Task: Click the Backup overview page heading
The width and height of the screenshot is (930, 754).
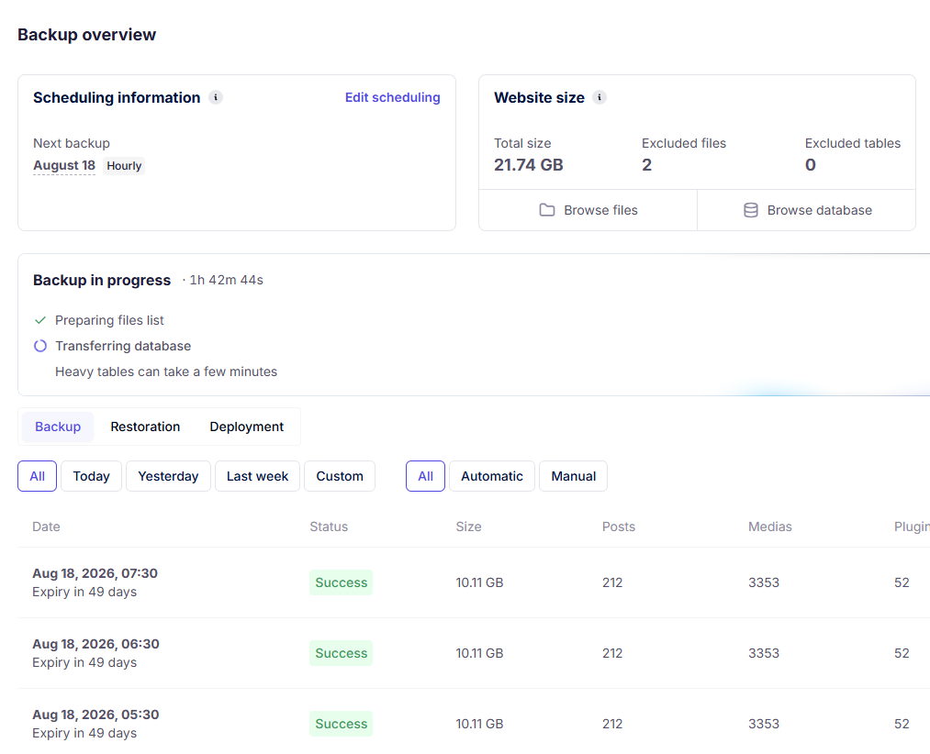Action: pyautogui.click(x=86, y=34)
